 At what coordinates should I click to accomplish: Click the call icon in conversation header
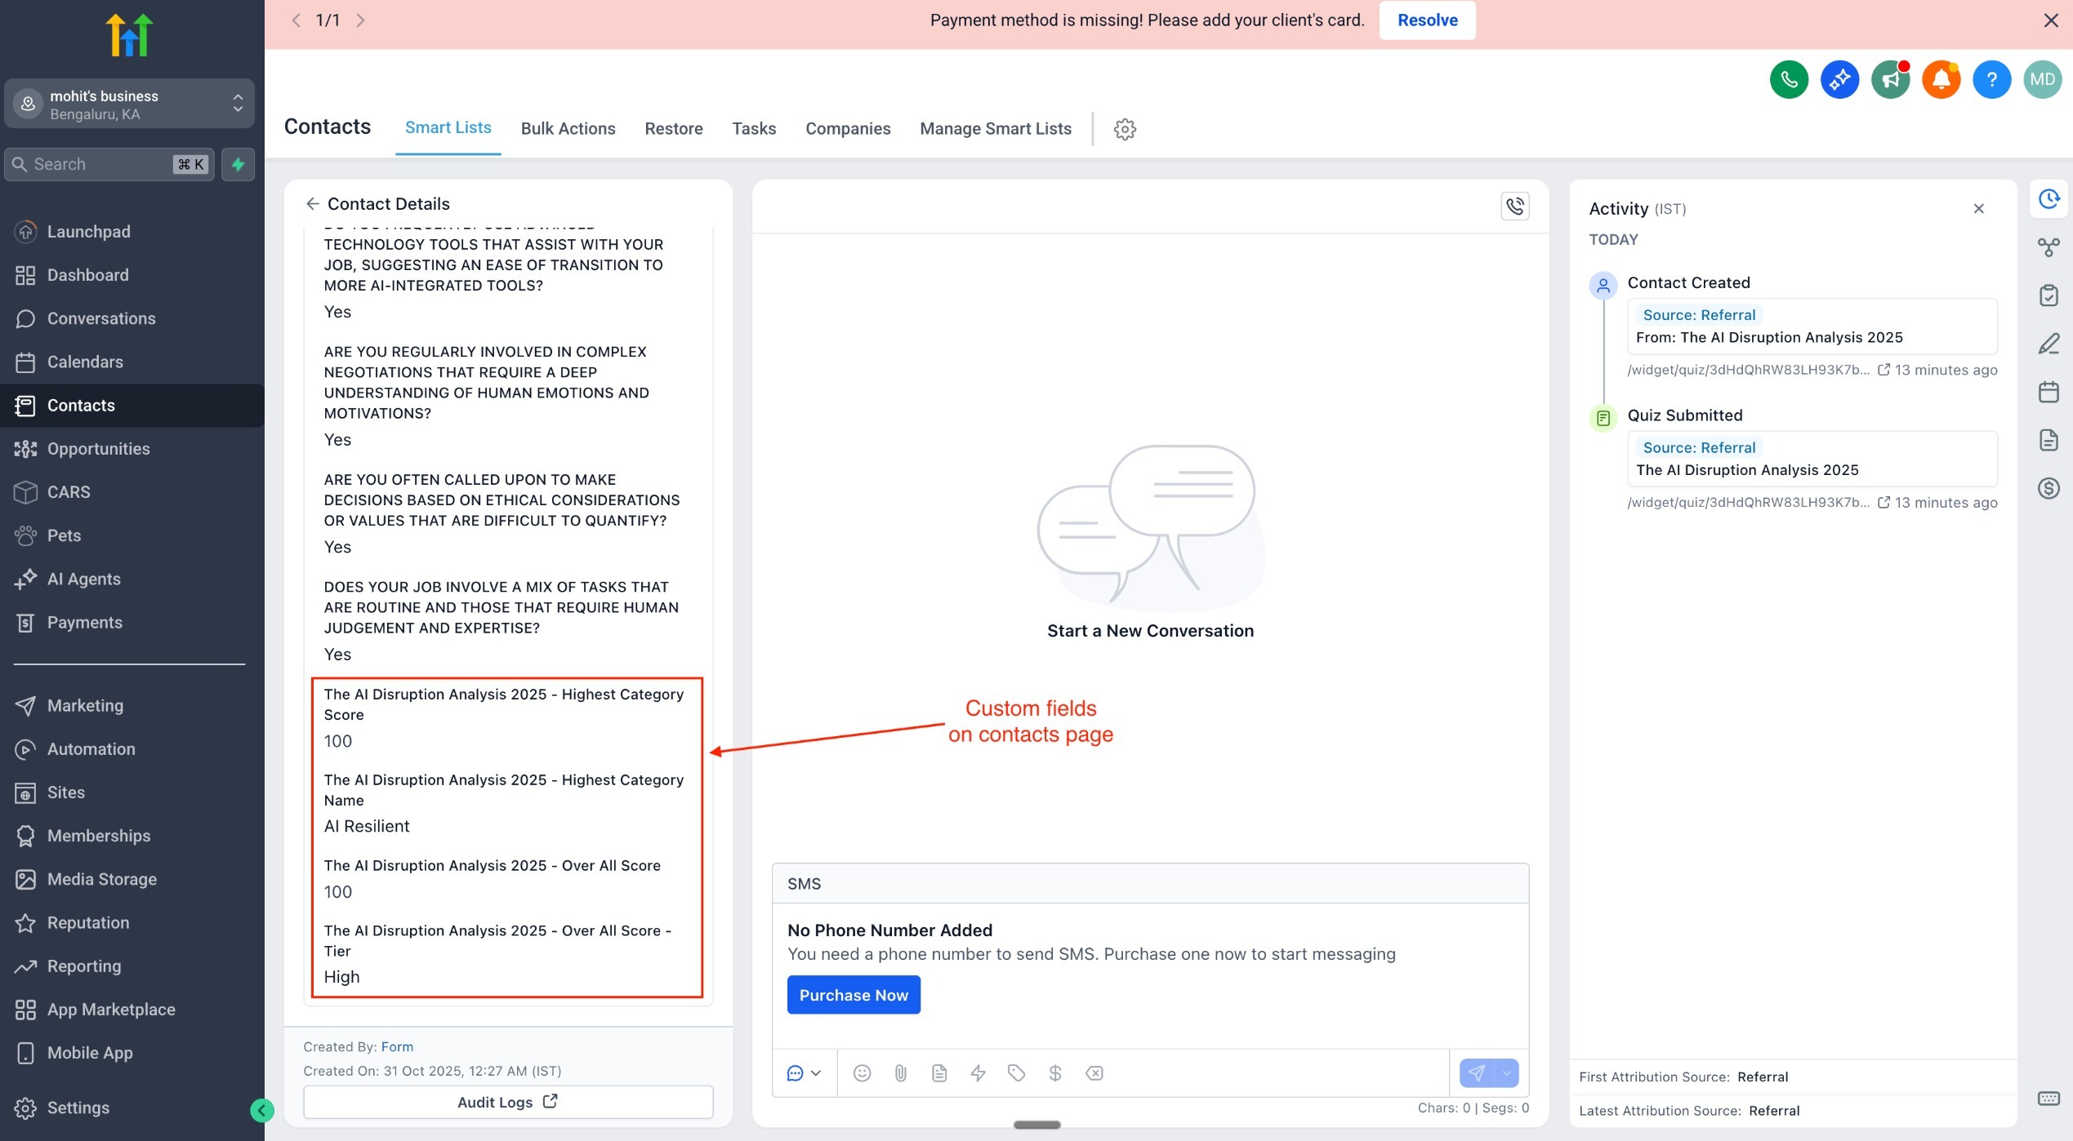(1514, 206)
